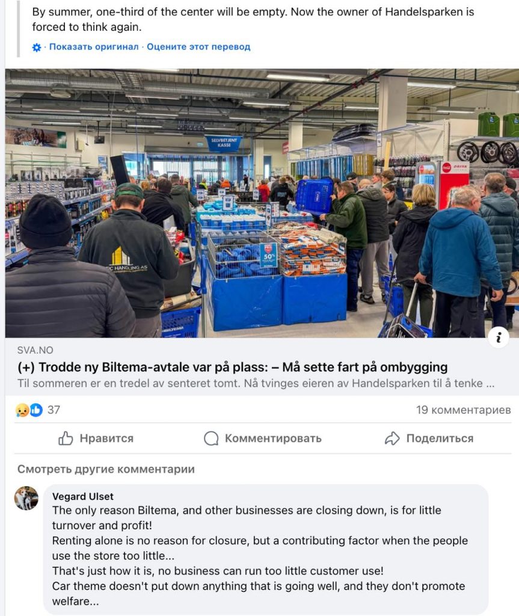Rate this translation

(x=198, y=47)
